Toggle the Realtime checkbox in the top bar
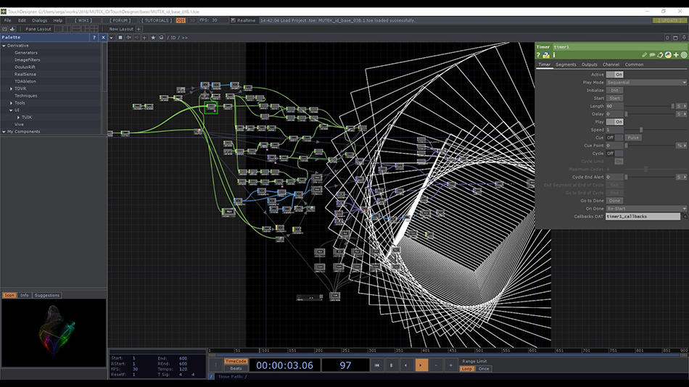Image resolution: width=689 pixels, height=387 pixels. [x=233, y=20]
